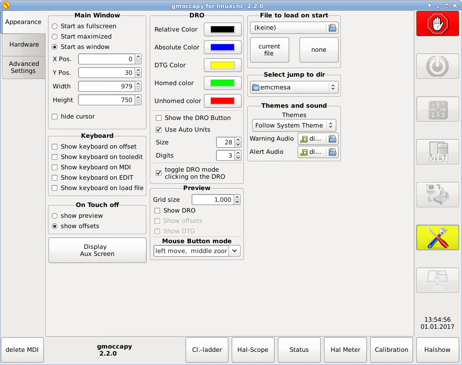The height and width of the screenshot is (365, 462).
Task: Enable Show keyboard on MDI
Action: pos(55,167)
